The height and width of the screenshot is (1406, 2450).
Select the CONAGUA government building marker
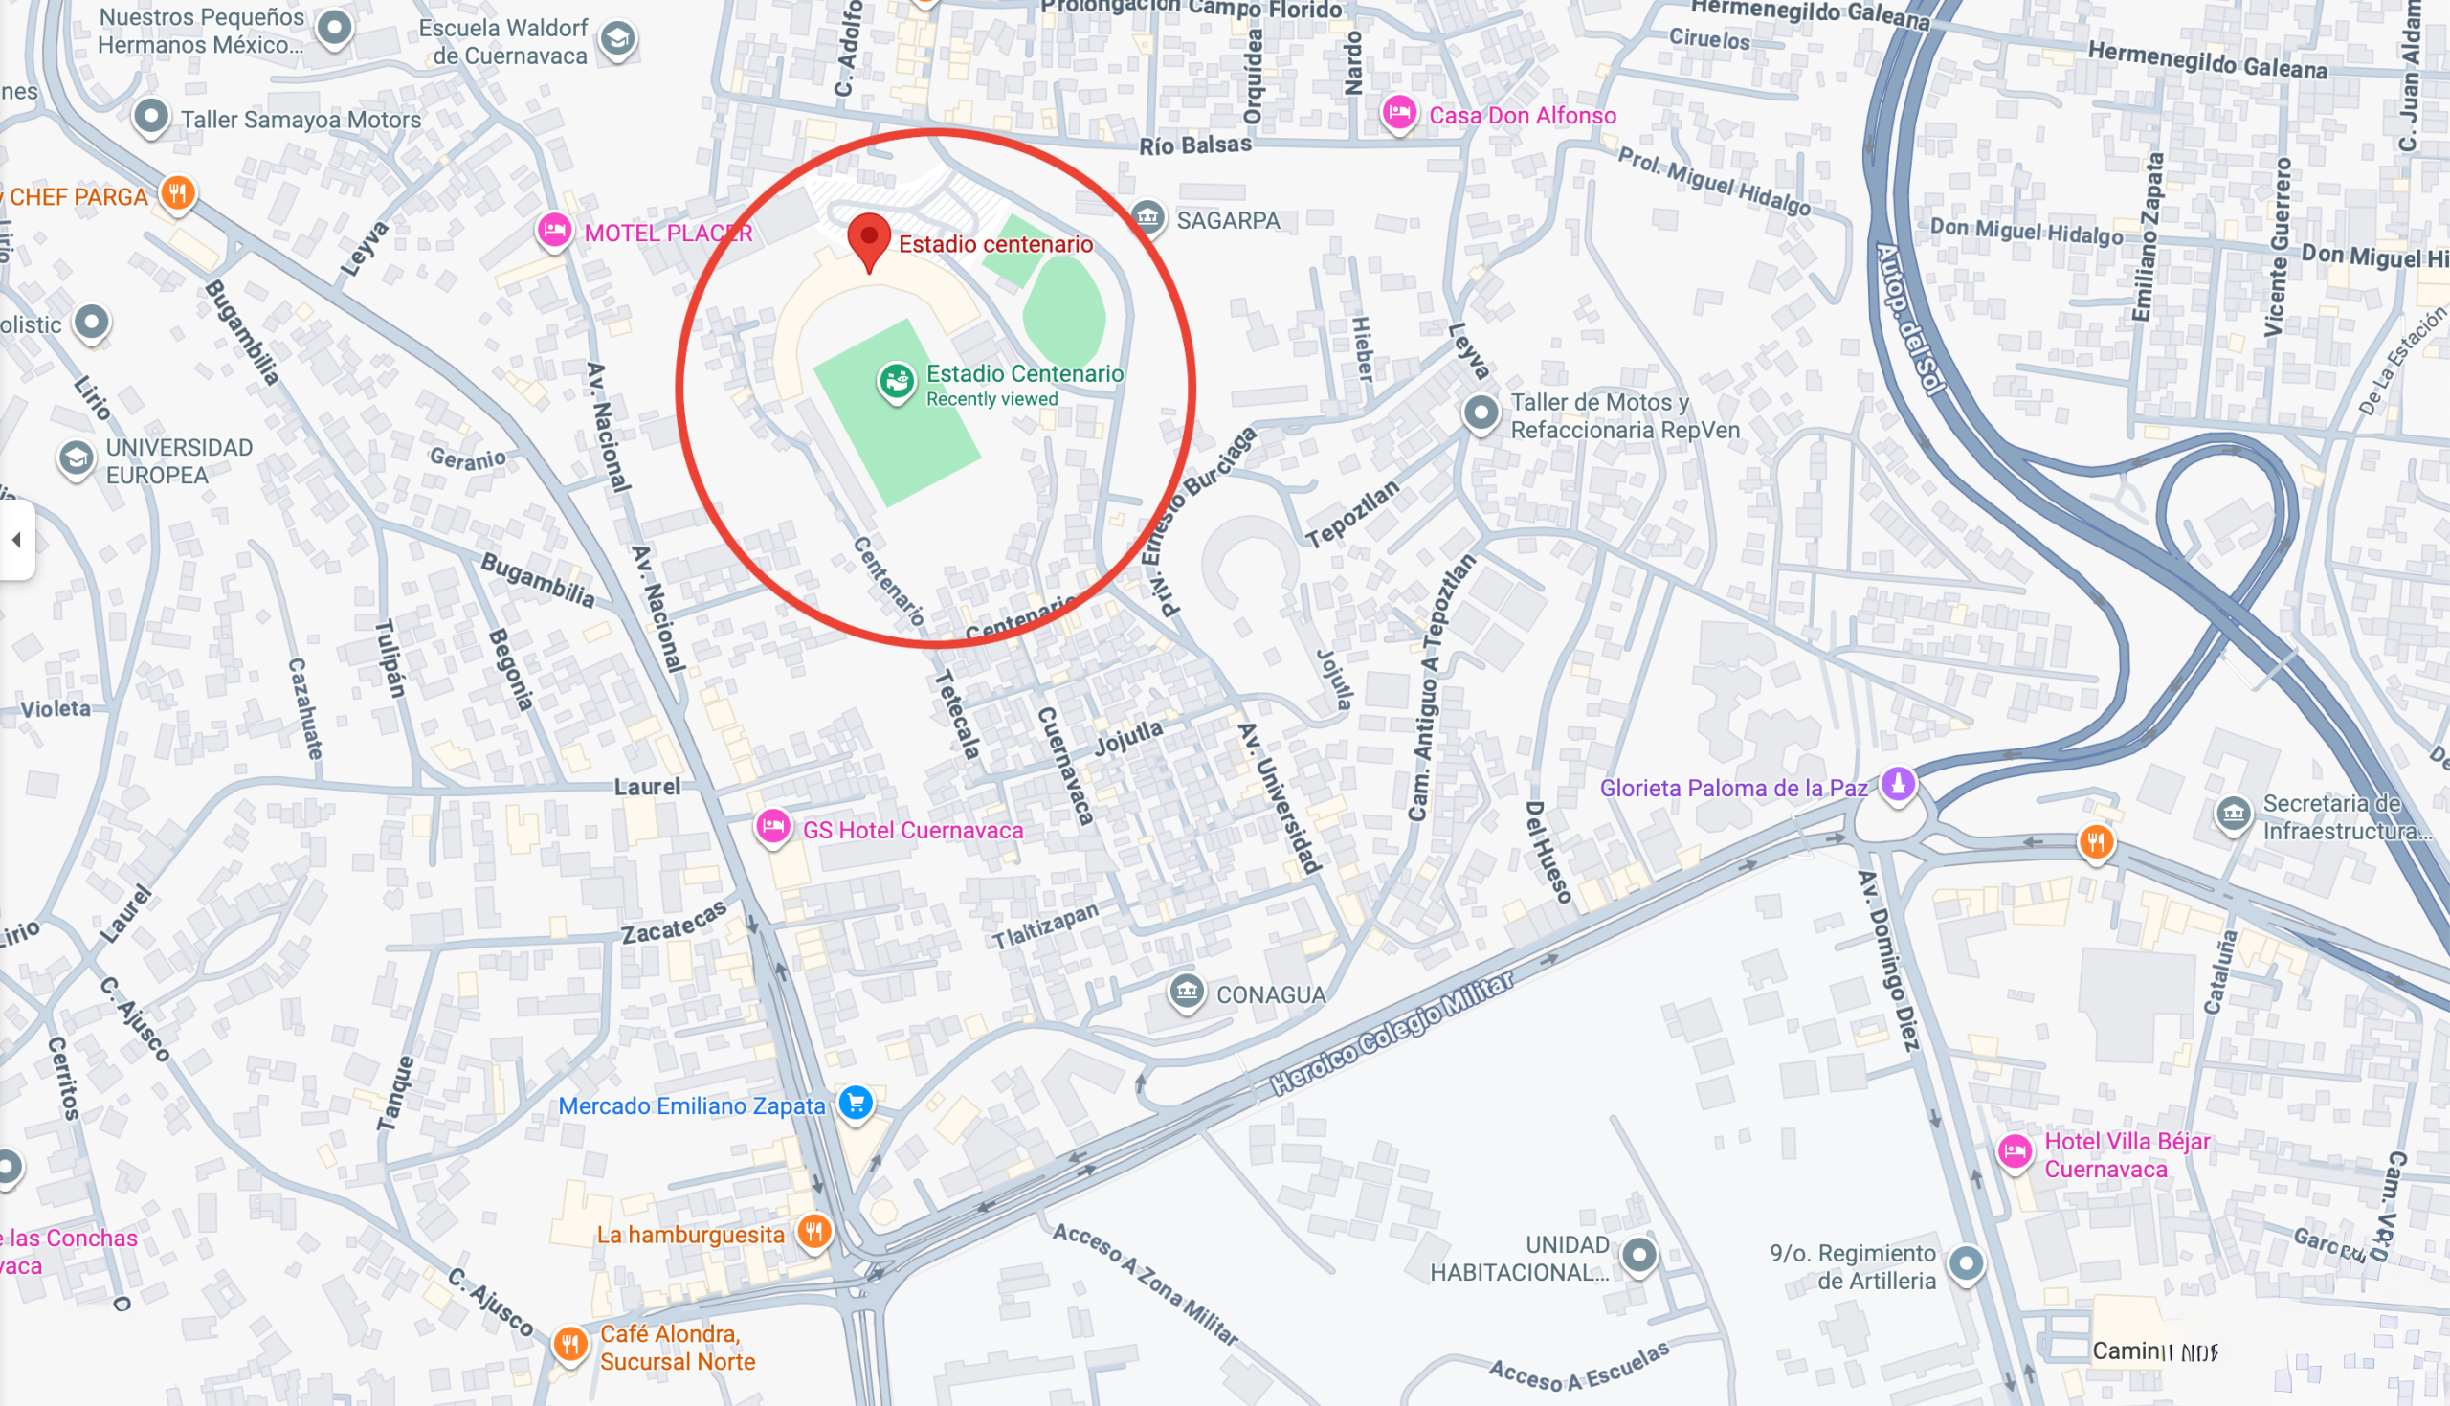[x=1187, y=993]
